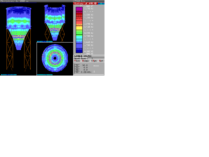The height and width of the screenshot is (157, 209).
Task: Click the Type menu button
Action: [94, 61]
